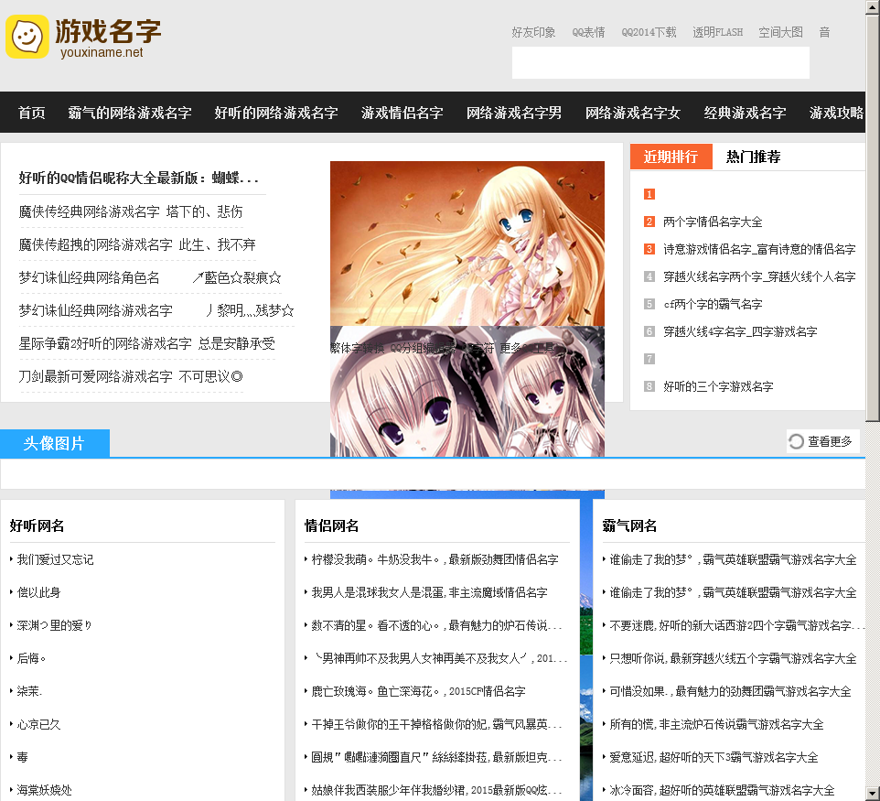Viewport: 880px width, 801px height.
Task: Open 所有的慌 炉石传说 article
Action: (716, 725)
